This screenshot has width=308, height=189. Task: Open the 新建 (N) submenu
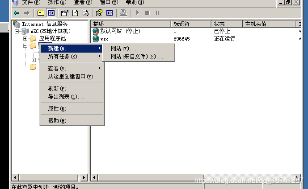pos(72,49)
